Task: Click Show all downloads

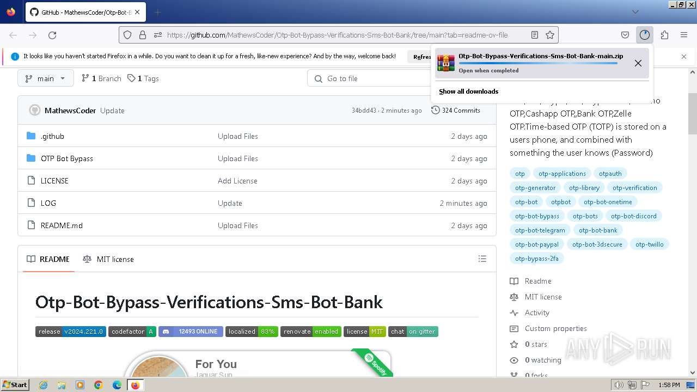Action: click(x=469, y=91)
